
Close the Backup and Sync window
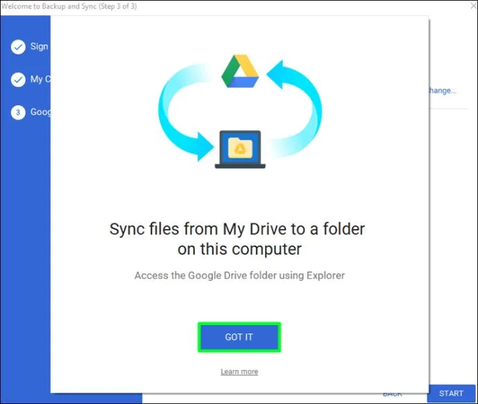(x=473, y=6)
